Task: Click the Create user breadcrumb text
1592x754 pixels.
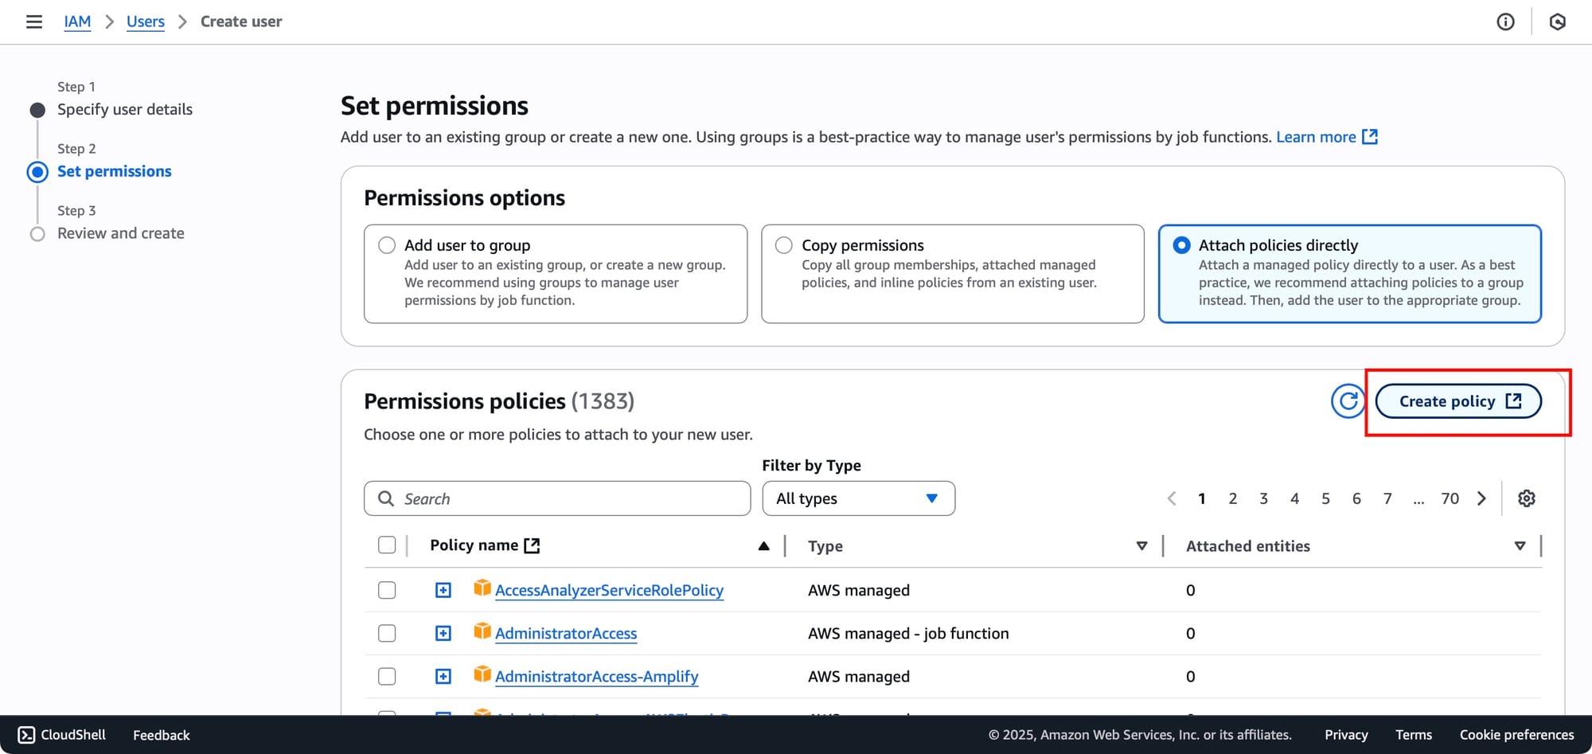Action: coord(241,21)
